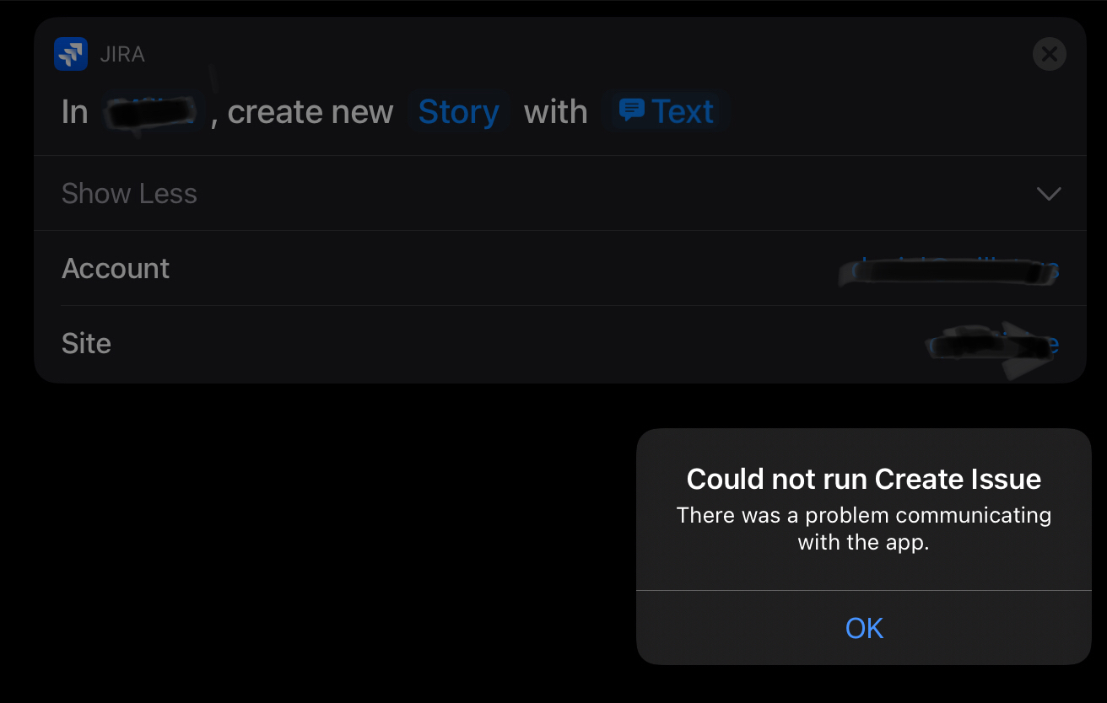Close the JIRA action card

pos(1049,55)
